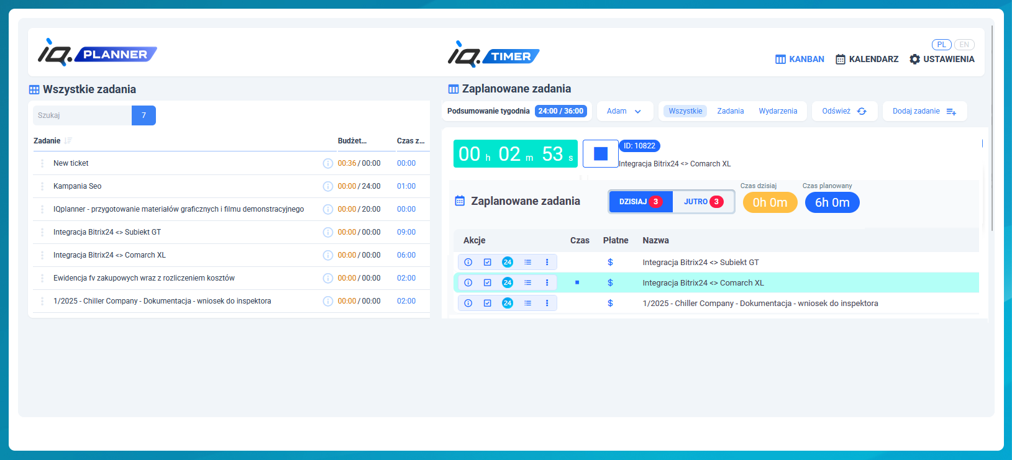Viewport: 1012px width, 460px height.
Task: Open the three-dot menu for the New ticket task
Action: pos(42,163)
